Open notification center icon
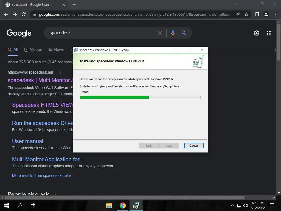Screen dimensions: 281x211 [x=272, y=206]
